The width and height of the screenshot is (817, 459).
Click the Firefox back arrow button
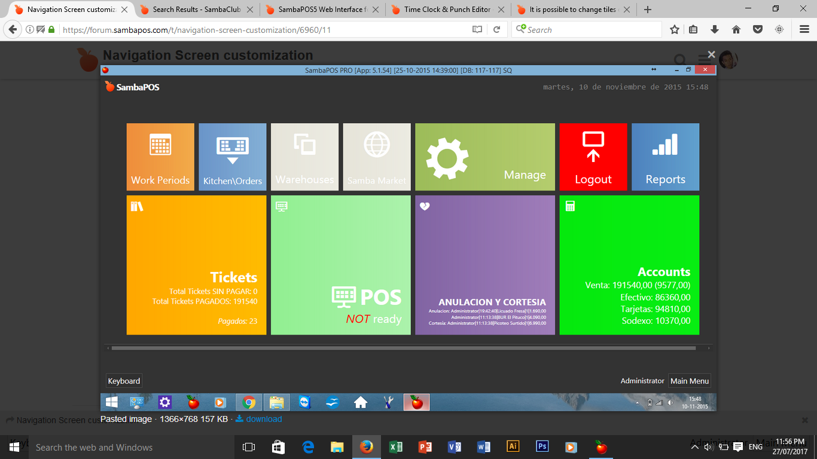(x=13, y=29)
